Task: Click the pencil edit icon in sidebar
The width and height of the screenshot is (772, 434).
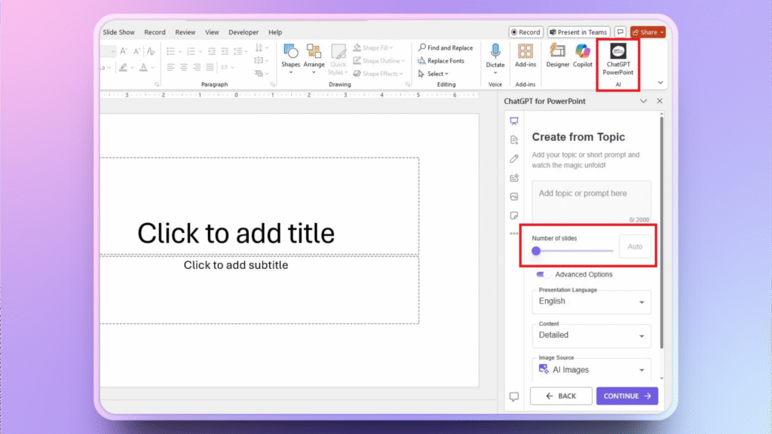Action: click(x=514, y=159)
